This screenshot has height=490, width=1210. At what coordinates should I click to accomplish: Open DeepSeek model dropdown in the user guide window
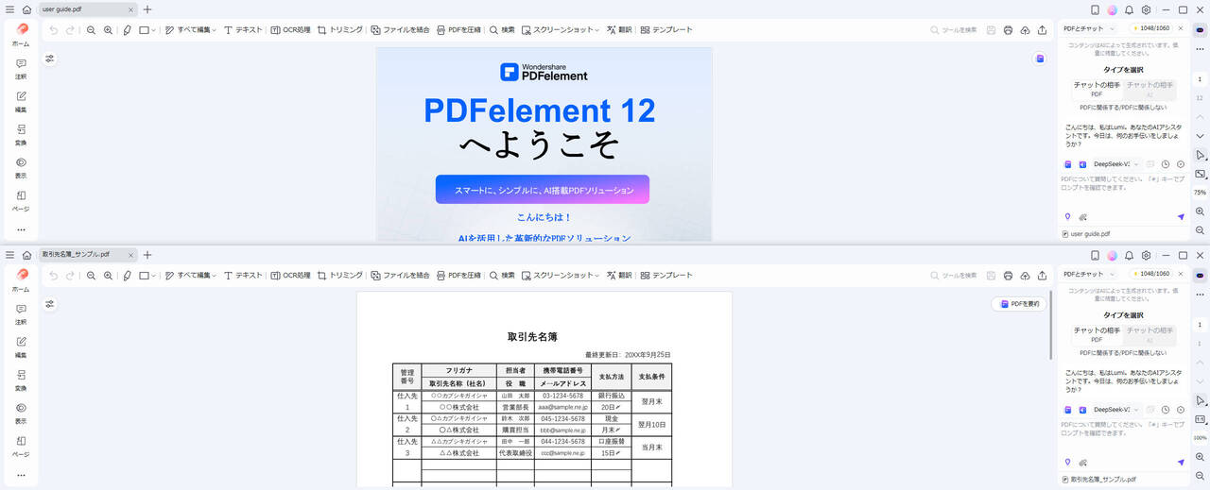(1116, 164)
